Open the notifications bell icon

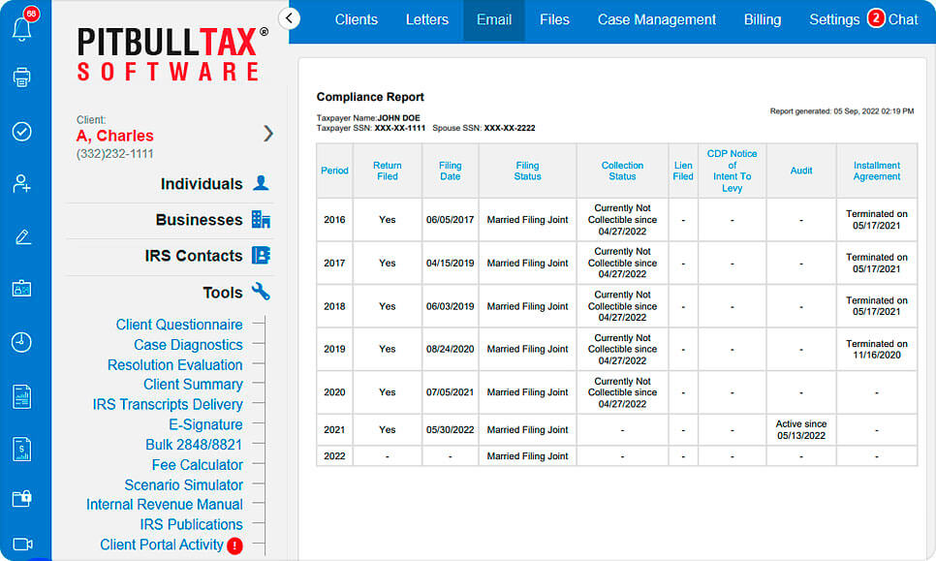coord(22,28)
